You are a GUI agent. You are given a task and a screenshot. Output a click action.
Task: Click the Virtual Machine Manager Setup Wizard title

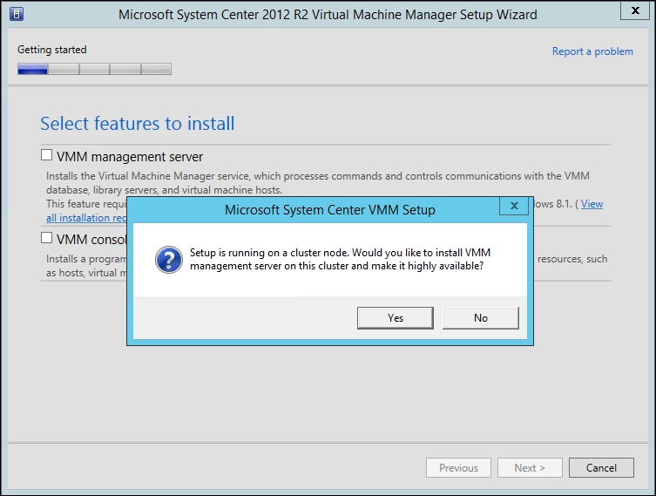point(328,15)
